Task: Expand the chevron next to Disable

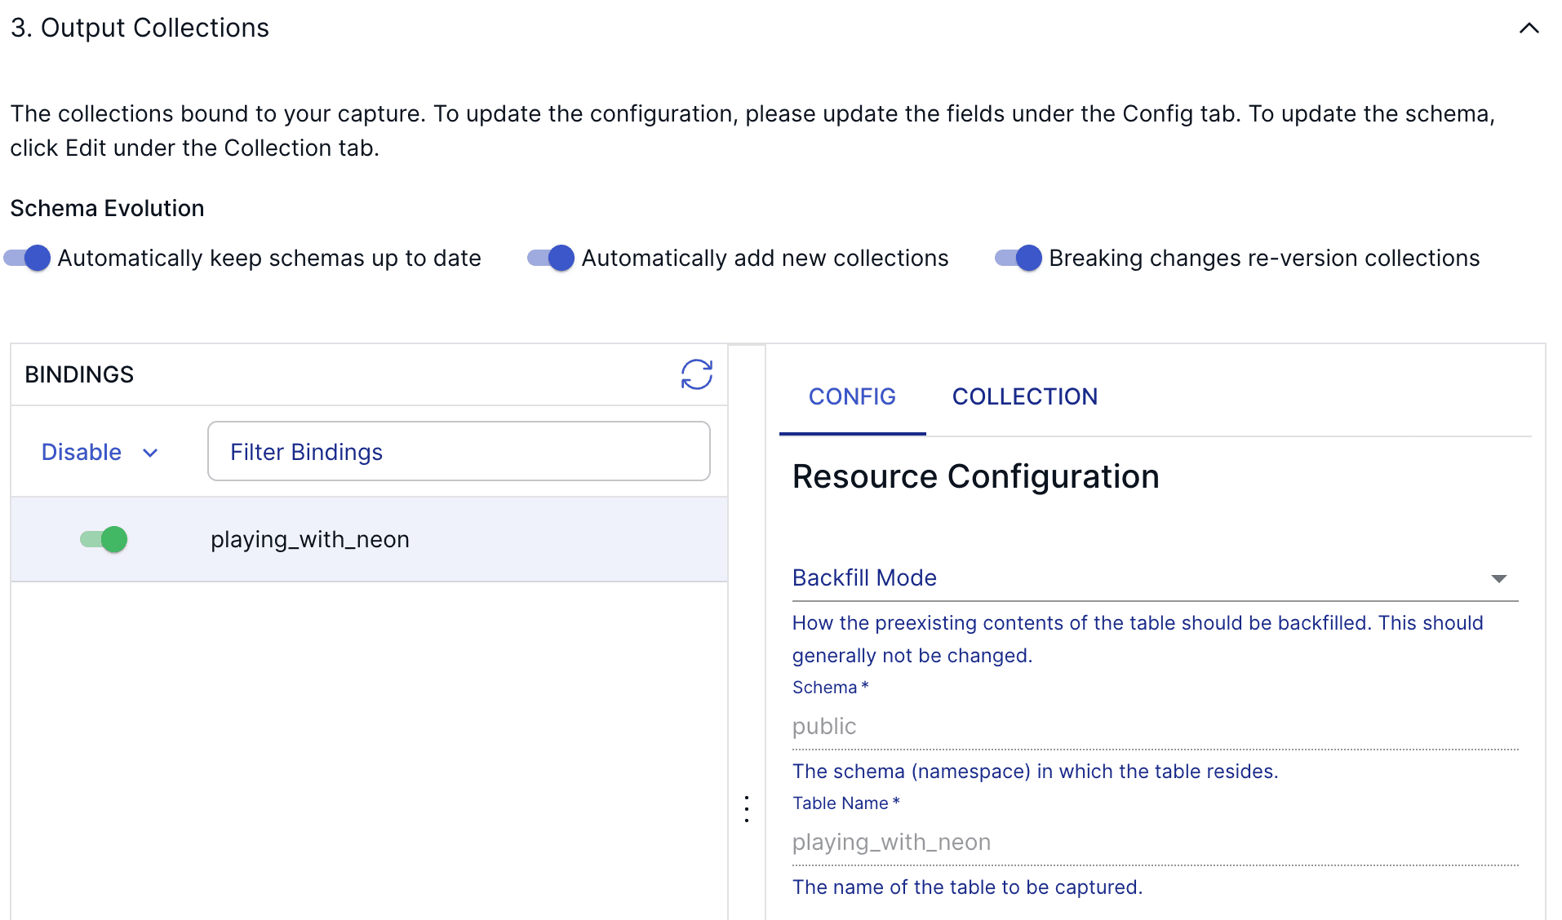Action: [150, 453]
